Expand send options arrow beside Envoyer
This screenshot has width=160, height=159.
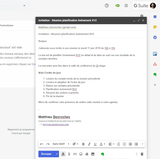click(57, 154)
